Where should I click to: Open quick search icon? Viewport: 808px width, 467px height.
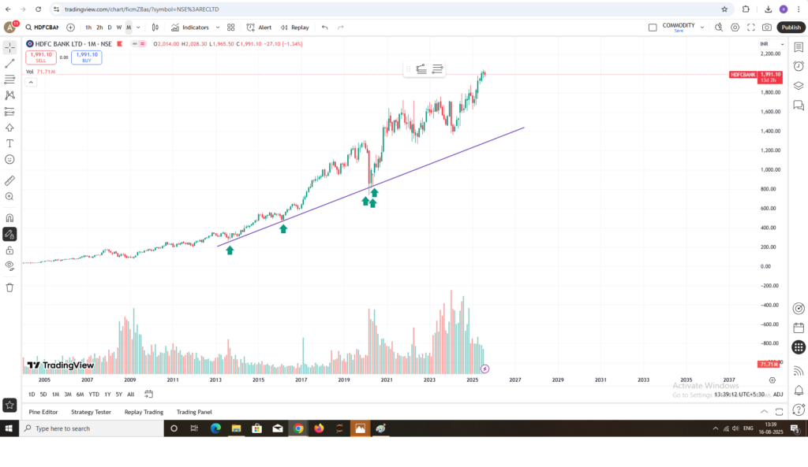(719, 28)
